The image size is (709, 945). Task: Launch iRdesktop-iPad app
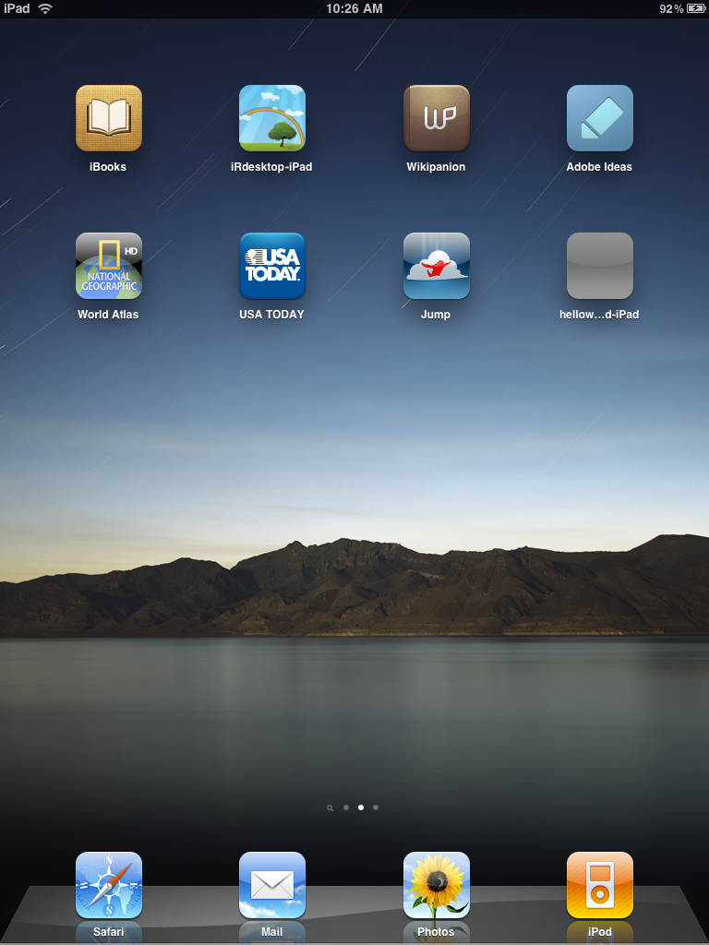coord(272,118)
